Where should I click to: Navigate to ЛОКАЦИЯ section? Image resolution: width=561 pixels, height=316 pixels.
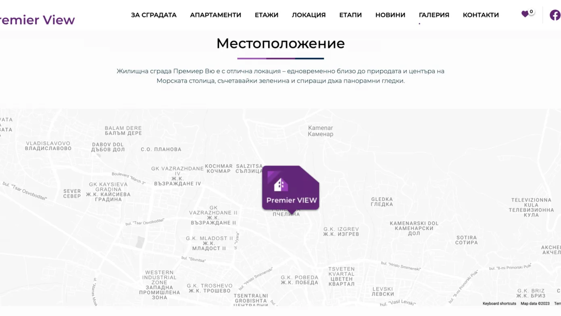point(309,15)
